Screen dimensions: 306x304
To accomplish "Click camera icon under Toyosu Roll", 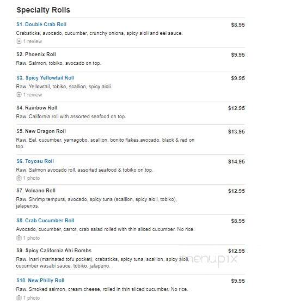I will click(19, 178).
